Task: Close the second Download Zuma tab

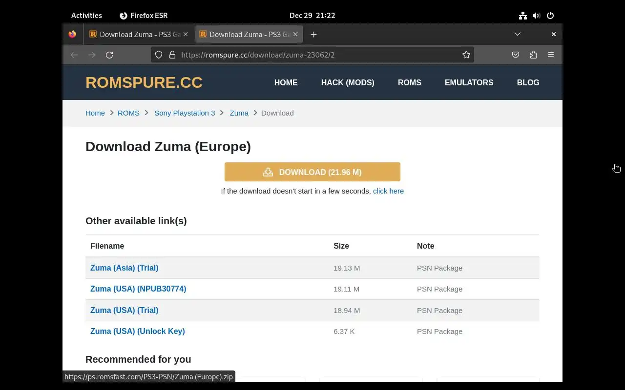Action: 295,34
